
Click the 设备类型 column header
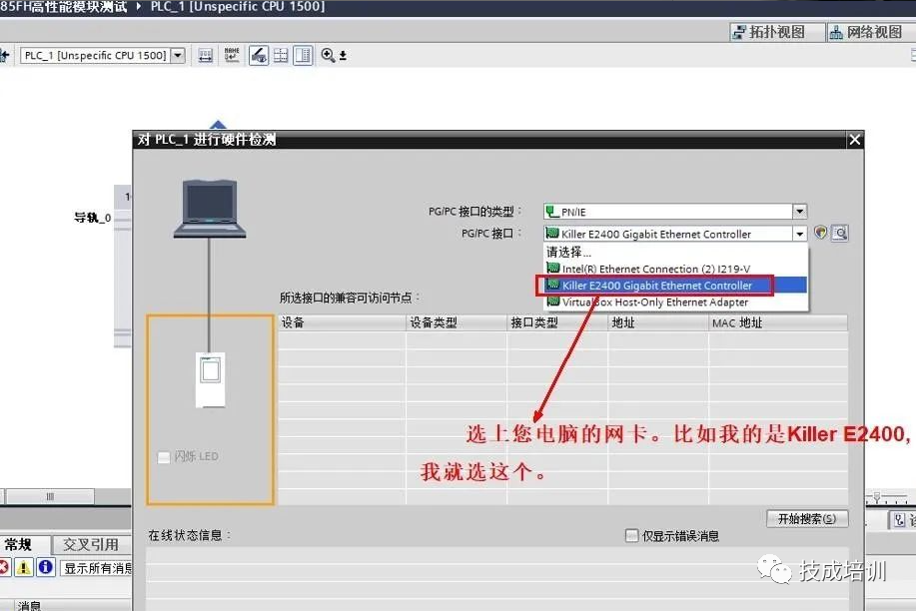pyautogui.click(x=456, y=323)
